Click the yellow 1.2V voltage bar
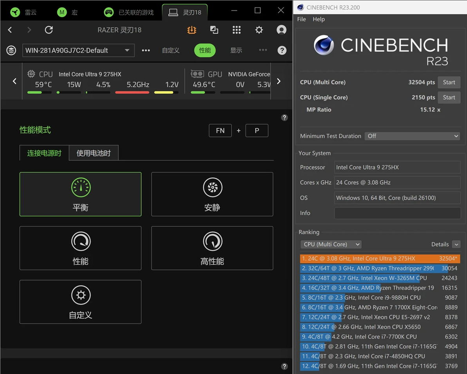Viewport: 467px width, 374px height. 166,93
